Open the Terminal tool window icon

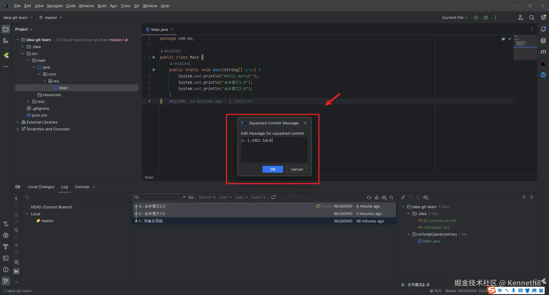click(6, 258)
